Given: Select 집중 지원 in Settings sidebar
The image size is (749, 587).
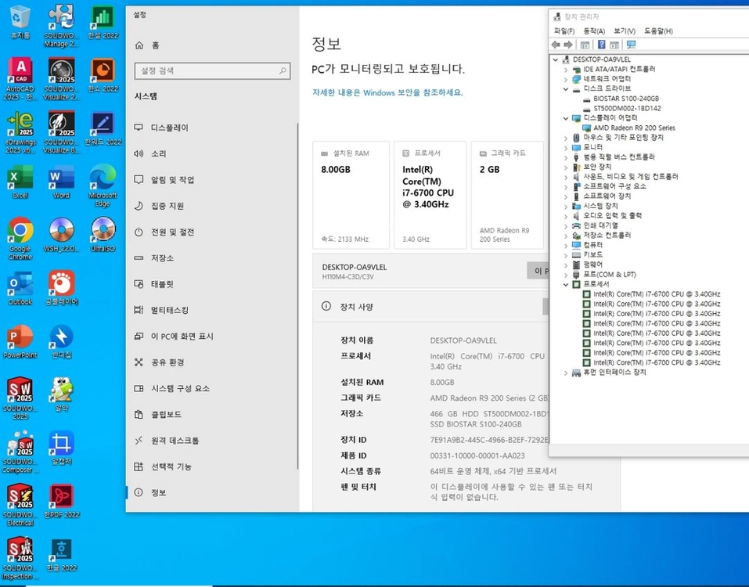Looking at the screenshot, I should 212,206.
